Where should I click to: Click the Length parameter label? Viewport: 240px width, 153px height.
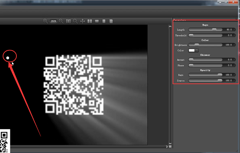tap(181, 30)
